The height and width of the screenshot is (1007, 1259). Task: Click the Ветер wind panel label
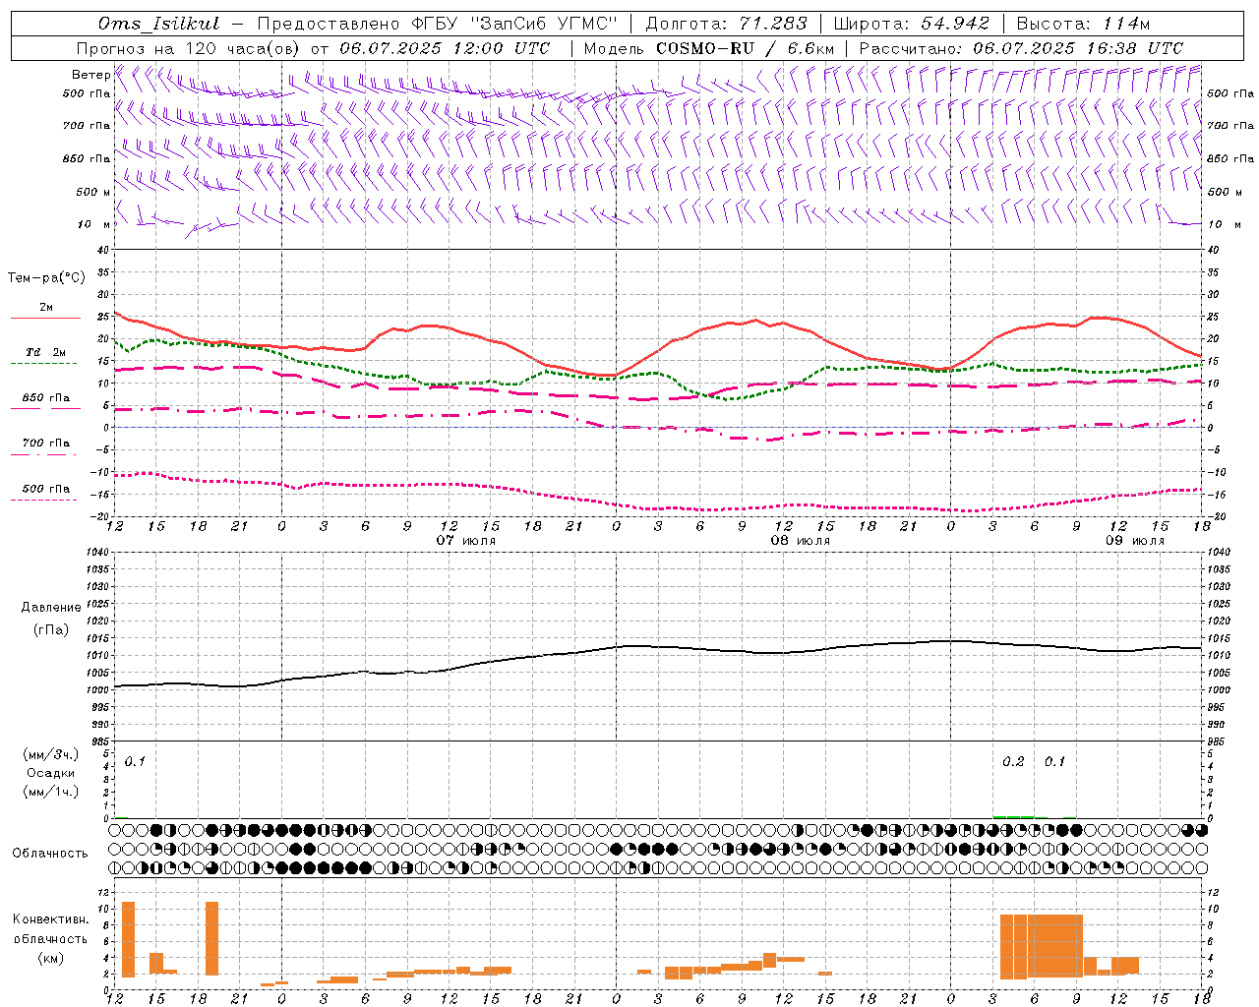(x=90, y=75)
